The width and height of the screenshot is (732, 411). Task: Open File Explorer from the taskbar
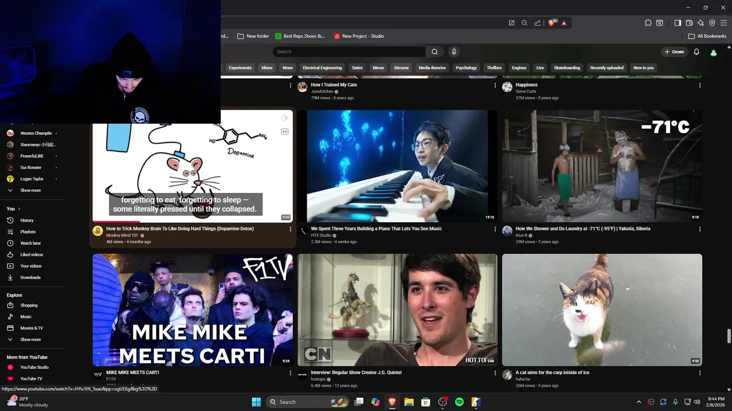click(409, 402)
